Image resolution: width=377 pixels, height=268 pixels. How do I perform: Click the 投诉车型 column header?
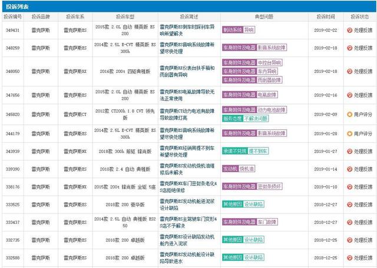(125, 16)
